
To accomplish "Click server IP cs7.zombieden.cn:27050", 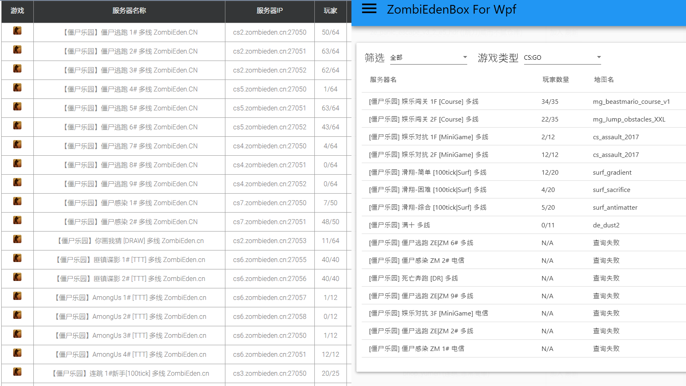I will coord(269,203).
